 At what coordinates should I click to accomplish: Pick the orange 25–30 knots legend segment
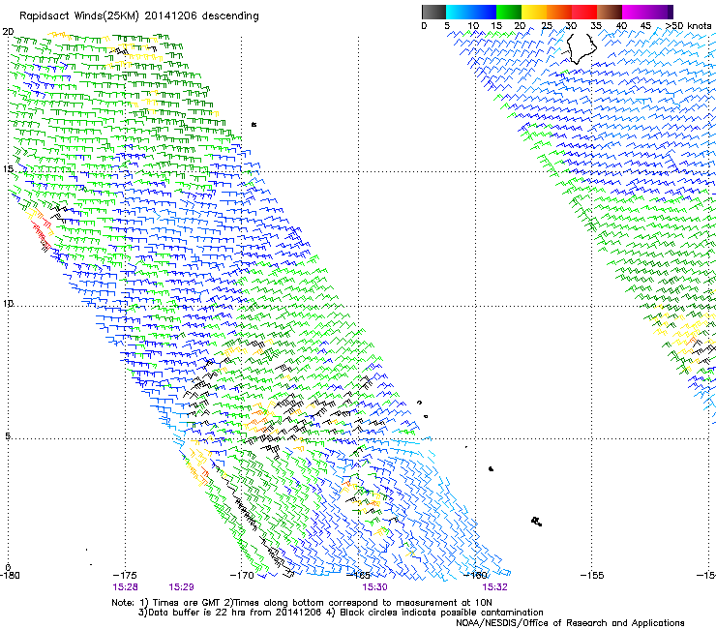coord(559,12)
